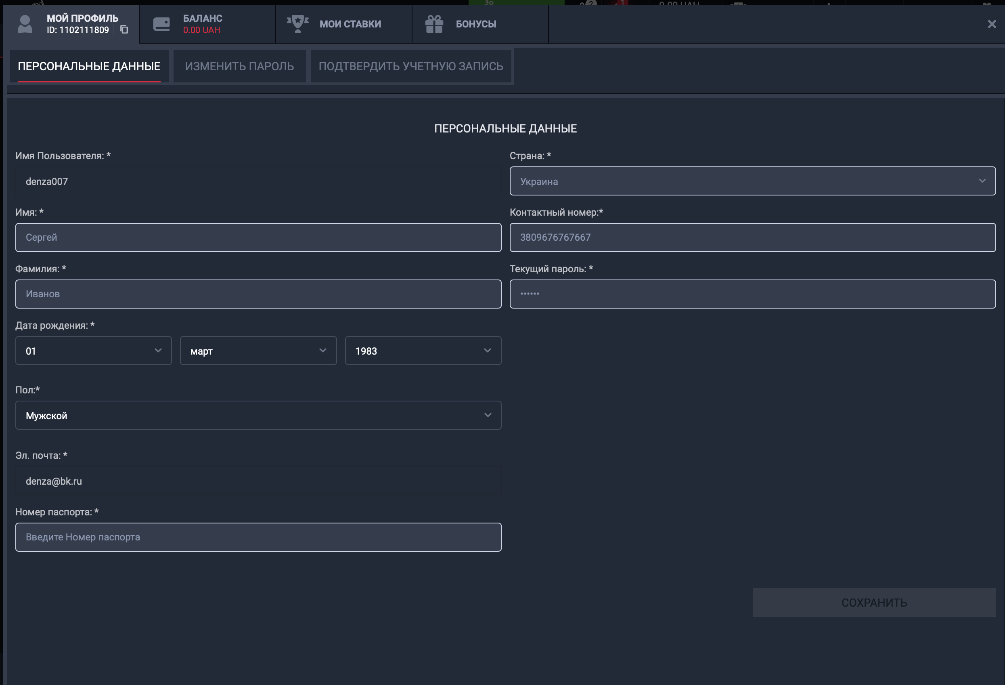This screenshot has width=1005, height=685.
Task: Open the Бонусы tab
Action: (480, 24)
